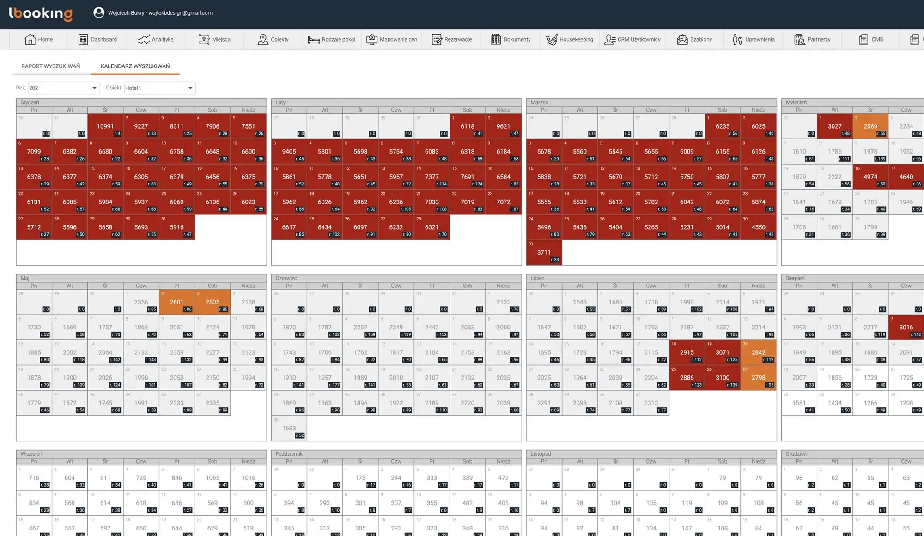The image size is (924, 536).
Task: Open the Uprawnienia icon
Action: (x=737, y=39)
